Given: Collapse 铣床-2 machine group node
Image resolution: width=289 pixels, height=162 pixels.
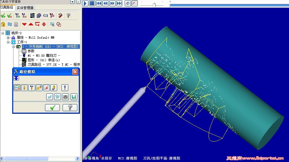Looking at the screenshot, I should point(3,33).
